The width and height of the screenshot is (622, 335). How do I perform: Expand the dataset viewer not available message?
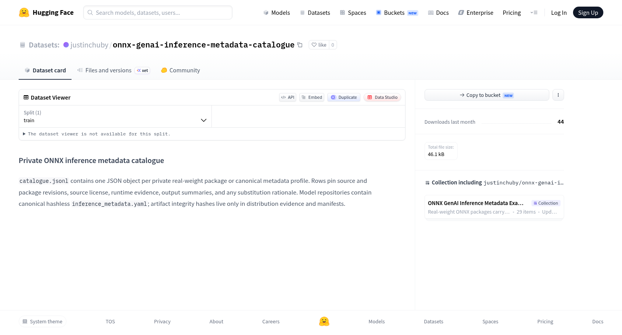[x=96, y=134]
